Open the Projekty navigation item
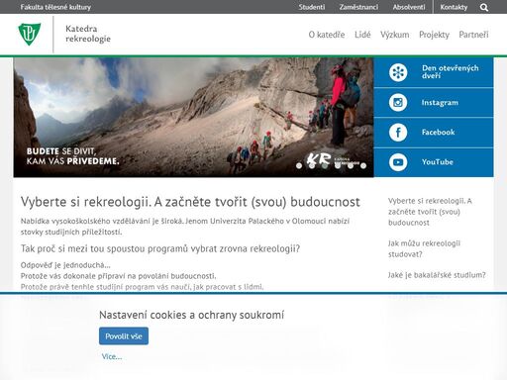507x380 pixels. (434, 35)
